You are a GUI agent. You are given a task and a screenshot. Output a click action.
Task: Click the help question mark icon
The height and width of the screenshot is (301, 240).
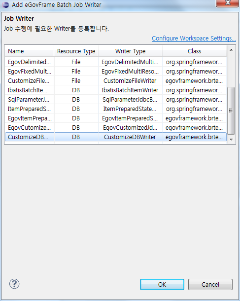click(14, 284)
